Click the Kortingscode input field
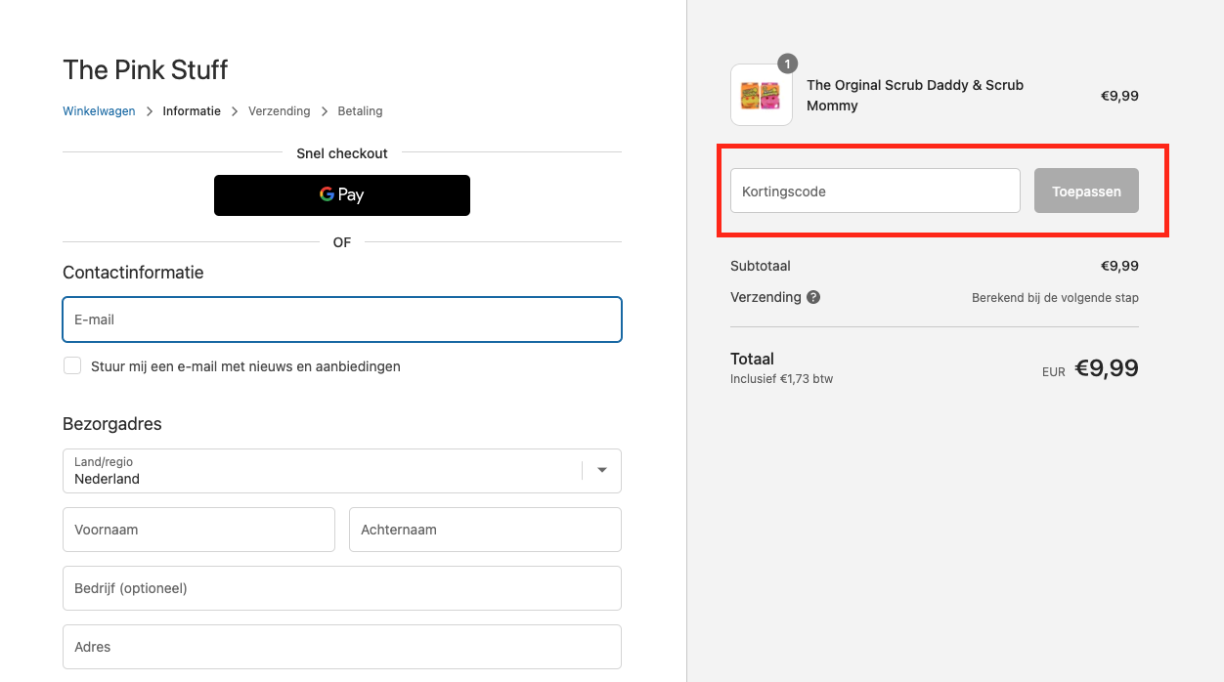The image size is (1224, 682). [x=875, y=191]
